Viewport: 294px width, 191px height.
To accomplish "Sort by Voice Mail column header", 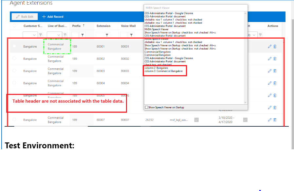I will pos(128,26).
